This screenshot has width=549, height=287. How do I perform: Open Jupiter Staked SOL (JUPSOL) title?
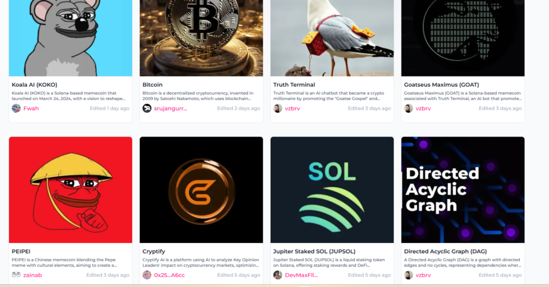314,251
